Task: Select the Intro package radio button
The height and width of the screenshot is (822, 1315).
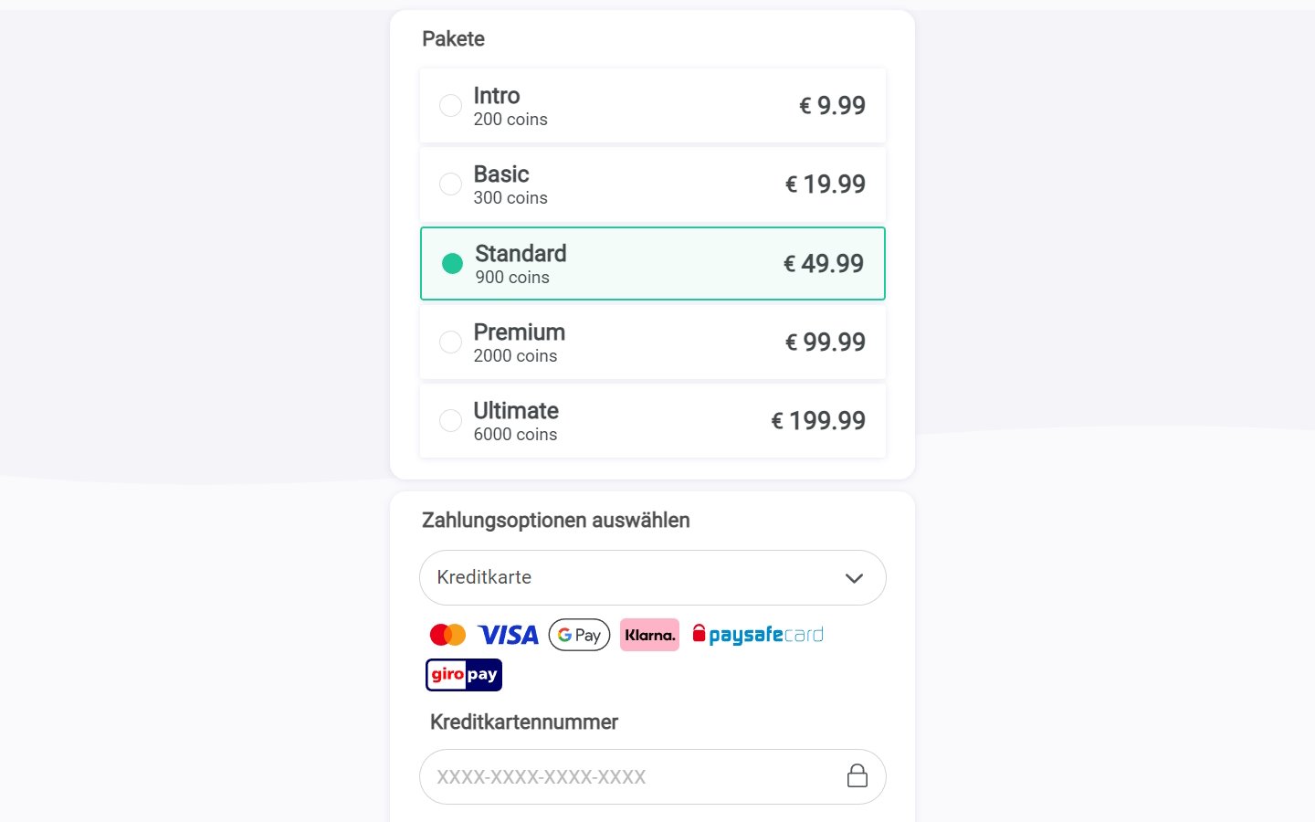Action: 450,105
